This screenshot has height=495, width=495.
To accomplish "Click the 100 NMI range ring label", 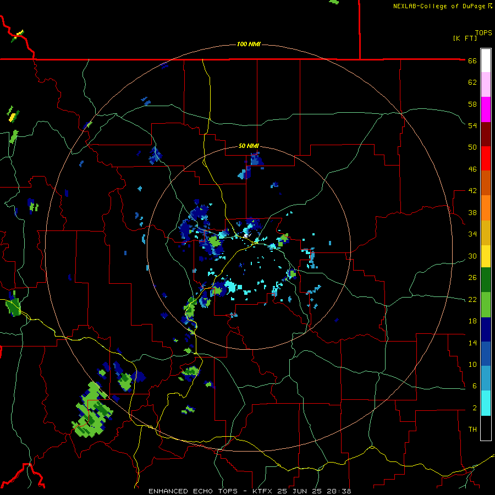I will (x=249, y=44).
